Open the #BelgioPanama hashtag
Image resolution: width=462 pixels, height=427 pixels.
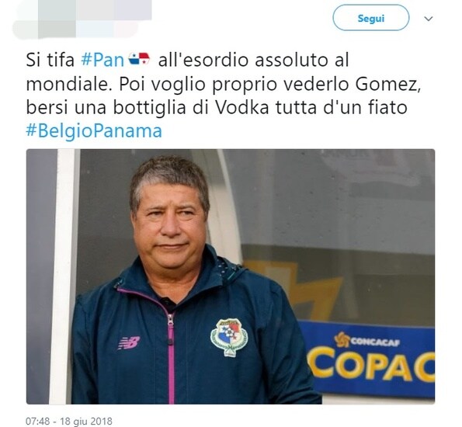click(x=94, y=131)
